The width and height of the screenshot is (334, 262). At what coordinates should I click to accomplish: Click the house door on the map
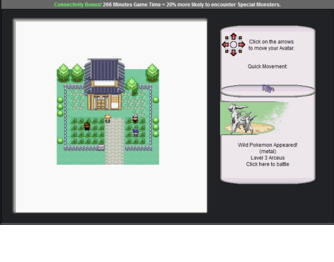101,103
